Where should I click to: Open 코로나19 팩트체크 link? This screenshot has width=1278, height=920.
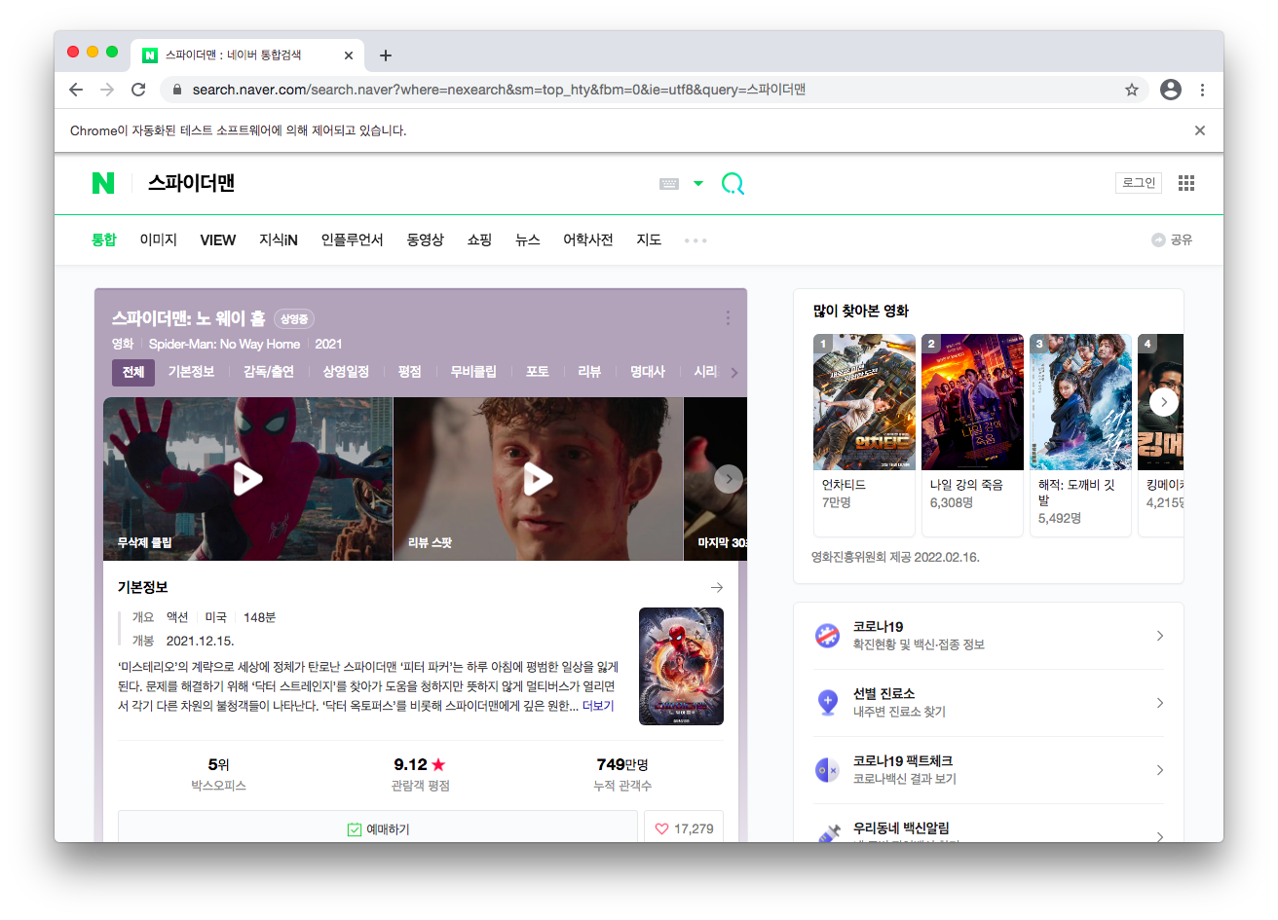pos(989,770)
